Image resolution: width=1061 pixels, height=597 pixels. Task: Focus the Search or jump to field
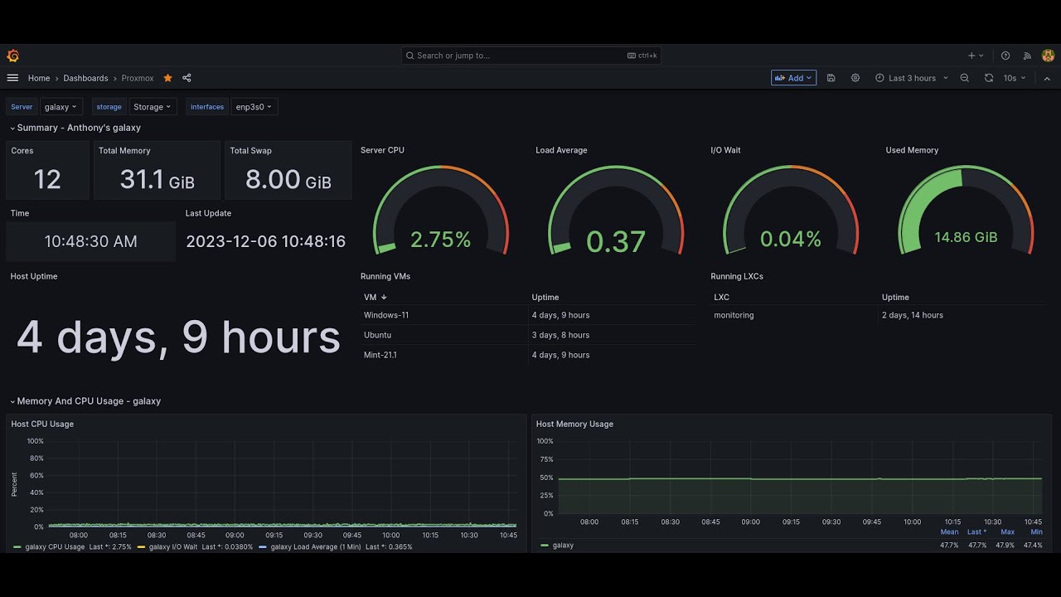530,56
